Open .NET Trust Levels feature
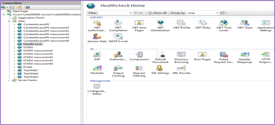The width and height of the screenshot is (275, 125). tap(224, 26)
